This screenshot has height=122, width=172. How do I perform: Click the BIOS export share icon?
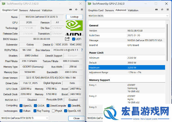pyautogui.click(x=67, y=39)
